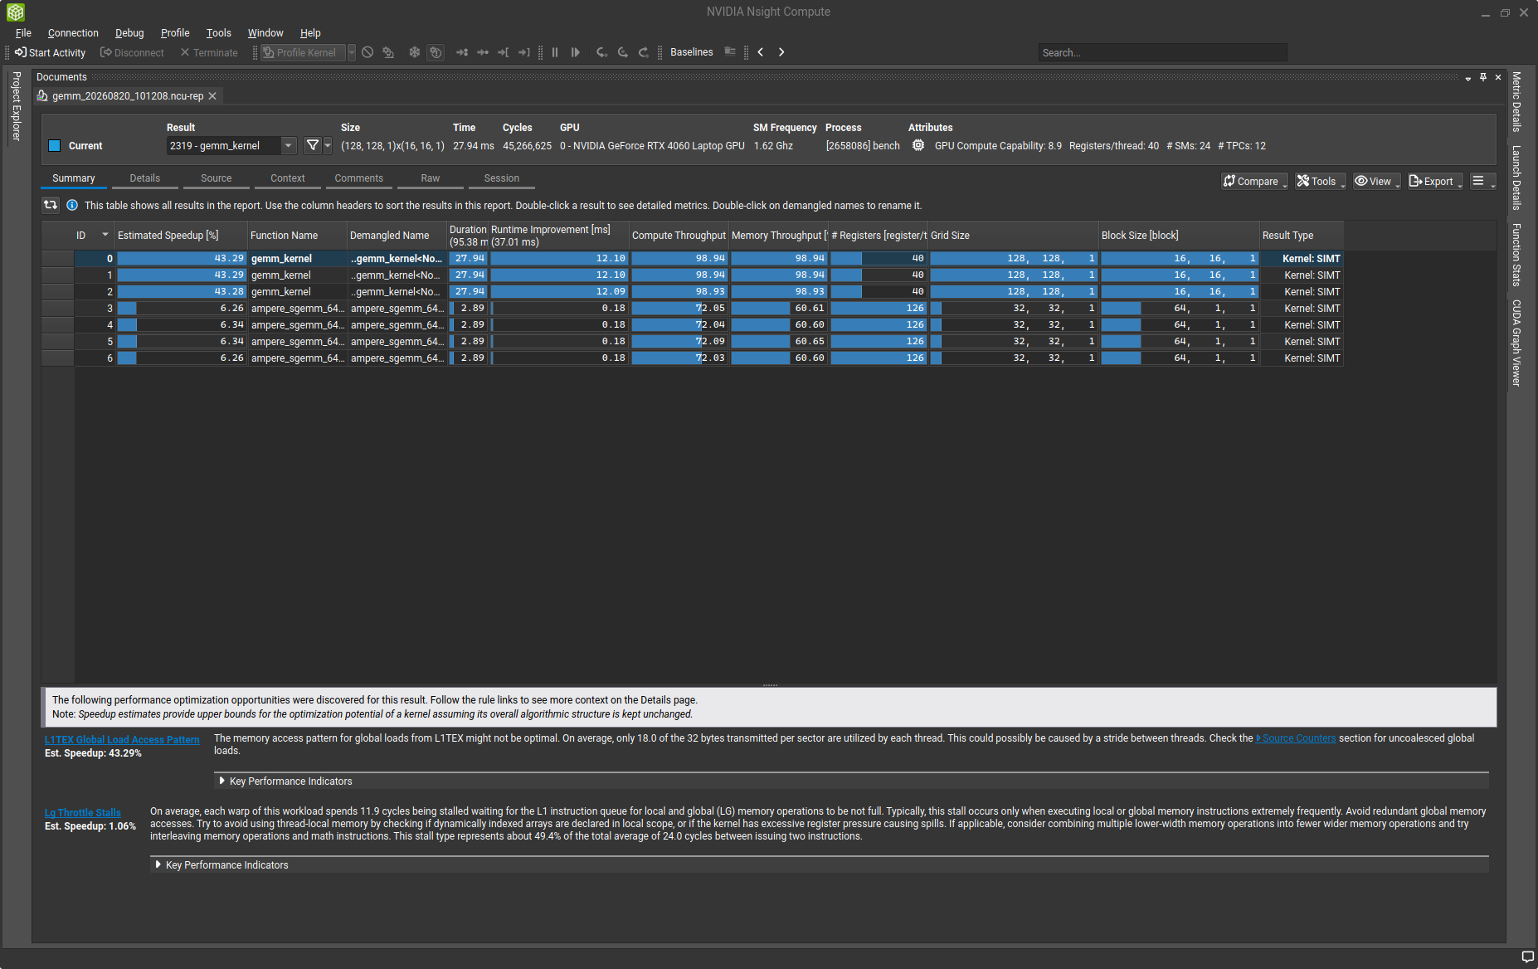The image size is (1538, 969).
Task: Close the gemm_20260820_101208.ncu-rep tab
Action: click(x=212, y=96)
